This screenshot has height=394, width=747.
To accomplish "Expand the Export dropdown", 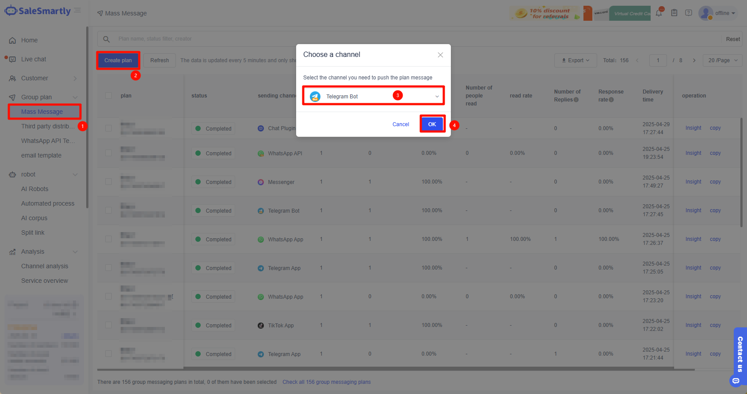I will tap(575, 60).
